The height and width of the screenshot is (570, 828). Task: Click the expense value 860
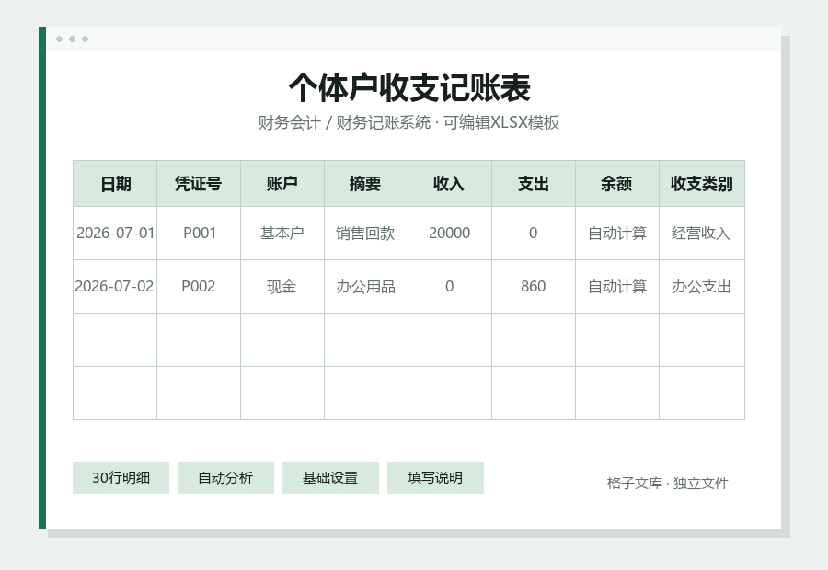point(534,287)
